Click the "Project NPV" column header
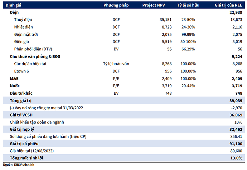 (x=155, y=5)
